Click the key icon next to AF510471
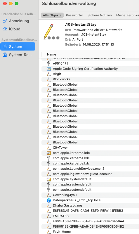Image resolution: width=139 pixels, height=234 pixels. (48, 63)
